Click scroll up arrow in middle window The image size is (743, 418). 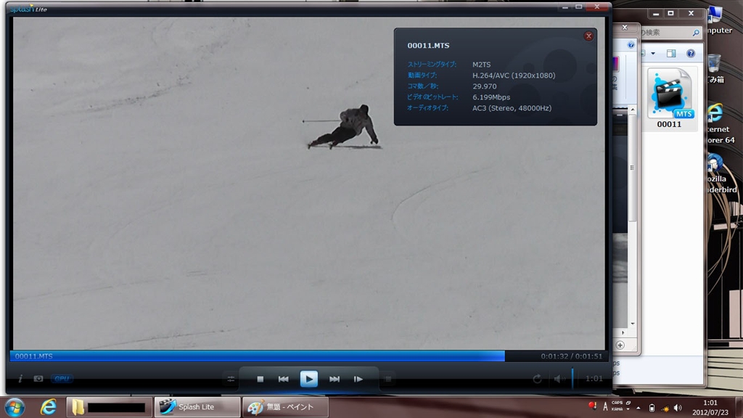point(633,110)
